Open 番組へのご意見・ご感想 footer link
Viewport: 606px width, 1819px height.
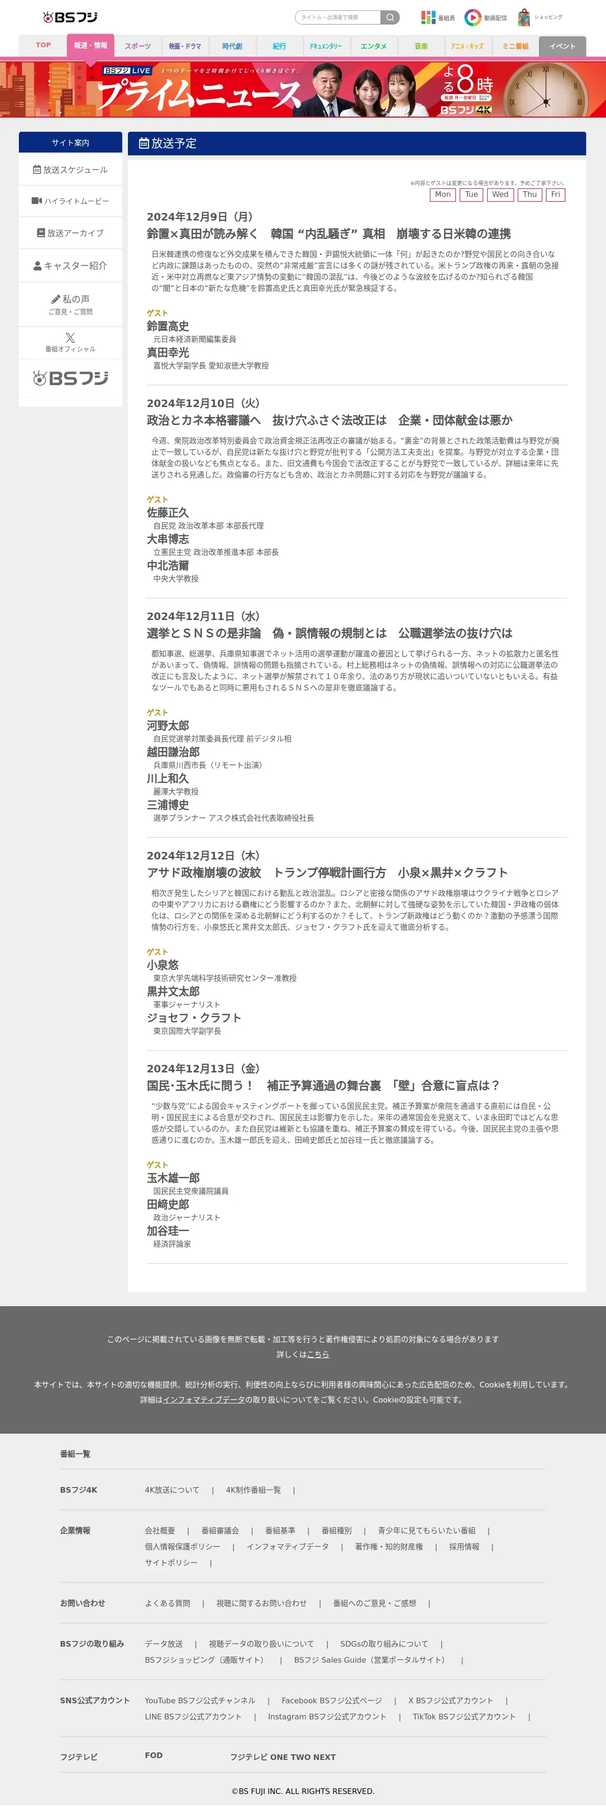point(375,1604)
